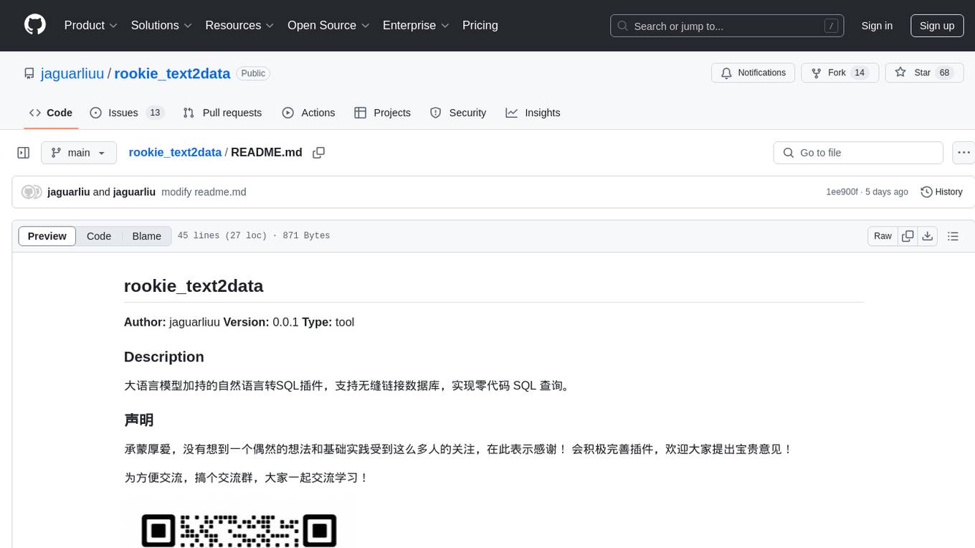Expand the Product menu
Viewport: 975px width, 548px height.
(x=91, y=25)
